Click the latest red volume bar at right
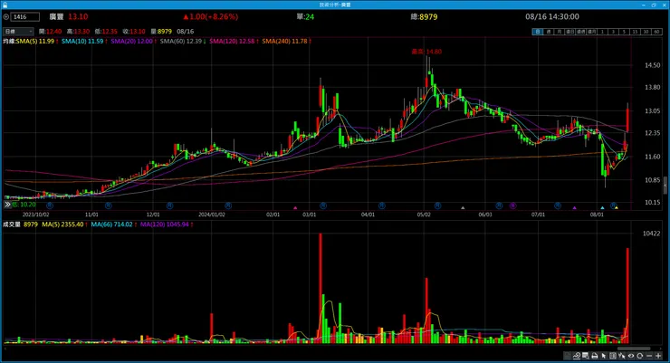 pyautogui.click(x=627, y=295)
